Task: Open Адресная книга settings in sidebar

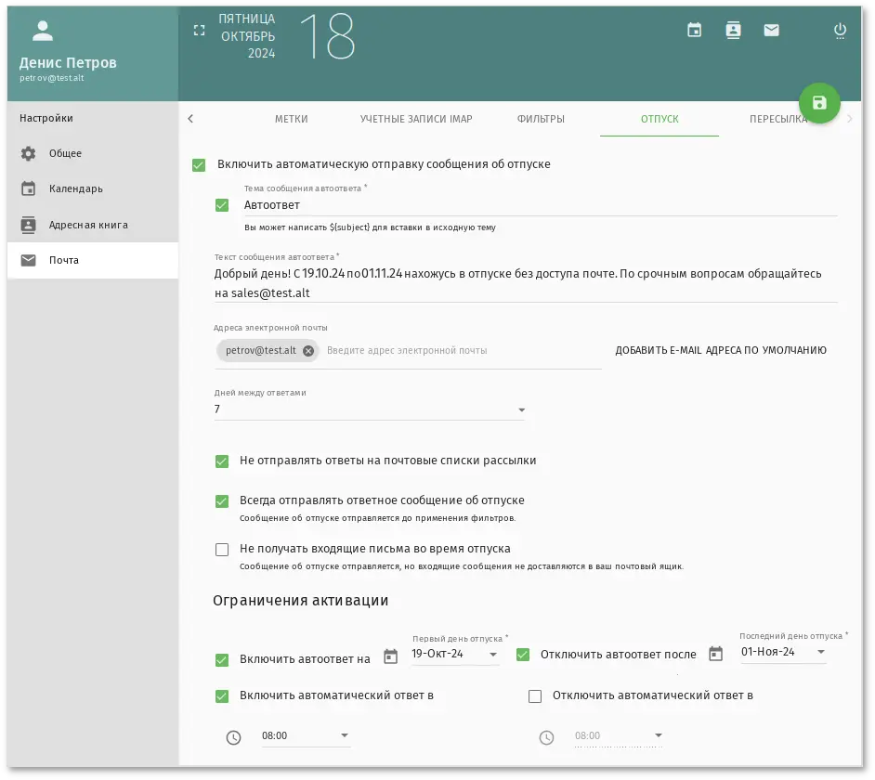Action: [85, 224]
